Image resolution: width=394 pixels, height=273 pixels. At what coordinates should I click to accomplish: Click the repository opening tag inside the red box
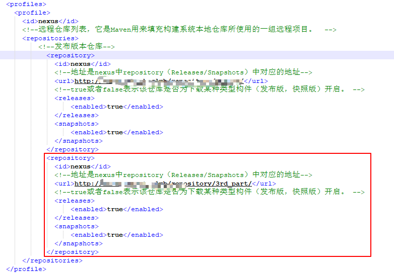pos(71,158)
